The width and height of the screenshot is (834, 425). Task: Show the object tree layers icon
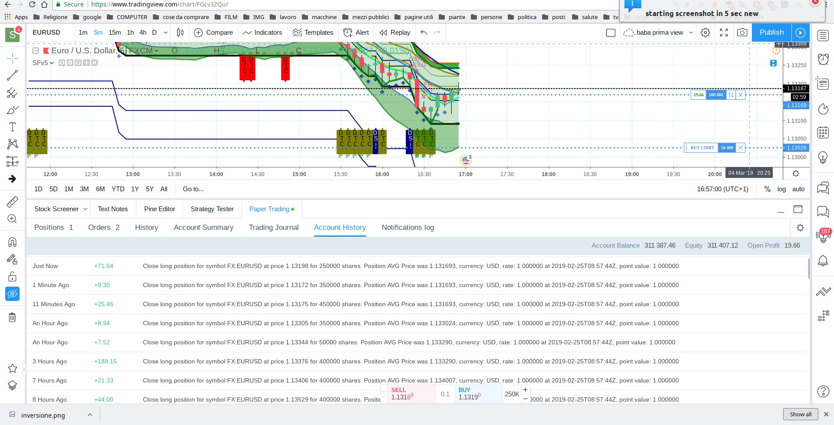click(x=13, y=385)
